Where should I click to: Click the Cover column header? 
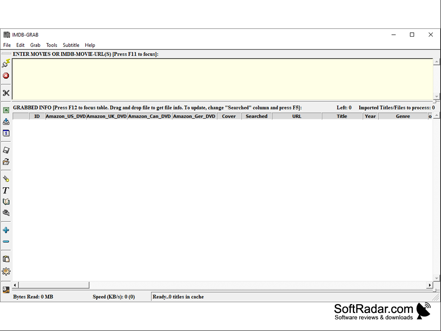point(229,116)
